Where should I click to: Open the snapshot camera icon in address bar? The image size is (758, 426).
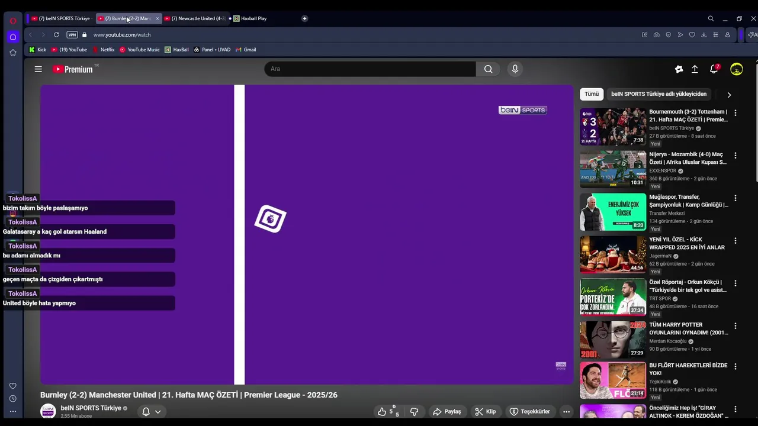click(x=656, y=35)
